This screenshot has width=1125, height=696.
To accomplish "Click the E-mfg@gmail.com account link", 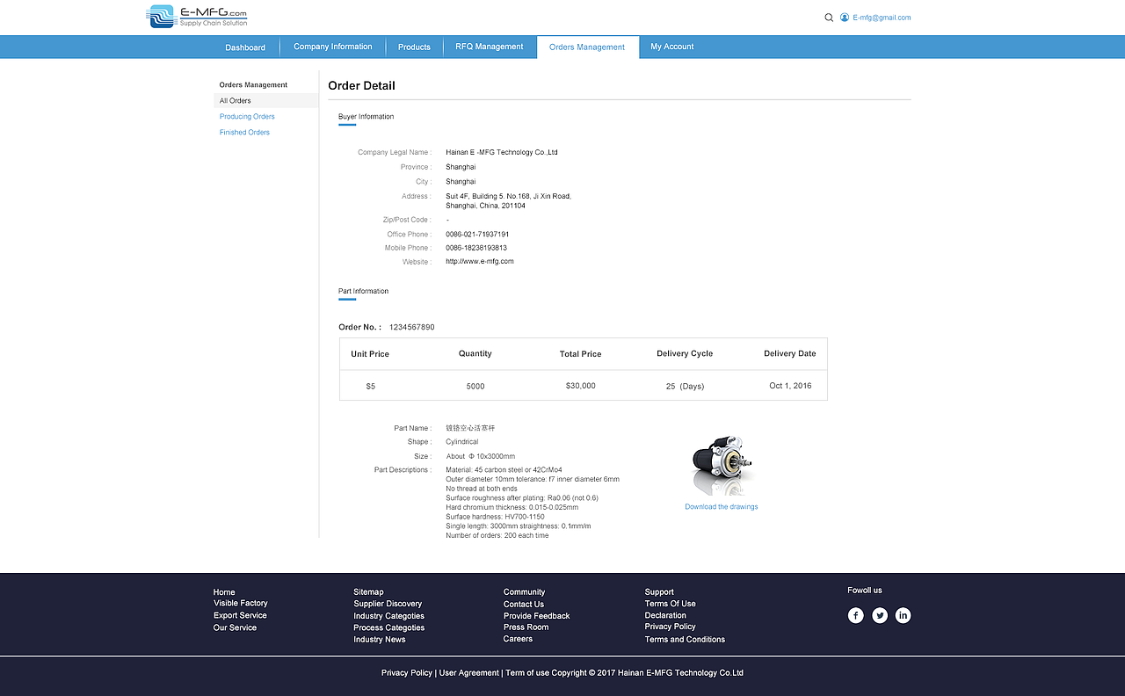I will [x=882, y=18].
